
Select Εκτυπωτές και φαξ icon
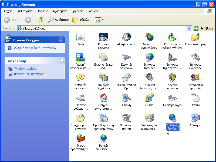click(103, 58)
